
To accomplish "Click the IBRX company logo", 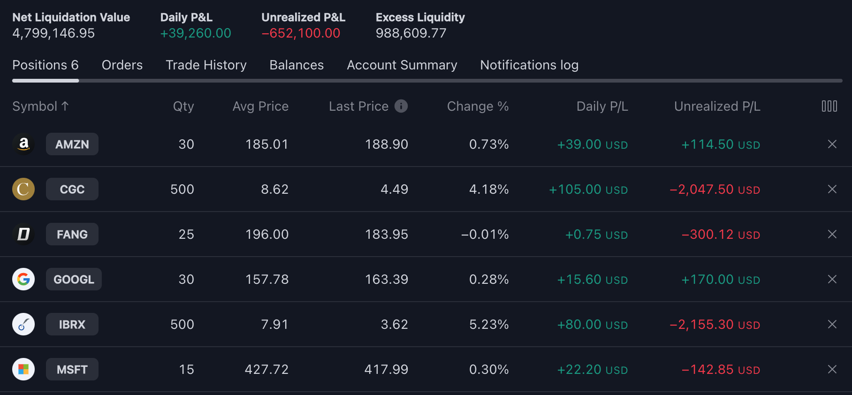I will (x=23, y=324).
